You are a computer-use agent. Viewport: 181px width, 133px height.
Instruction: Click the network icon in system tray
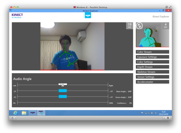149,113
